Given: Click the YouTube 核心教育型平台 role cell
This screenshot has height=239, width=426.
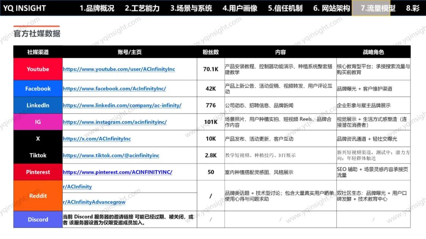Looking at the screenshot, I should 373,69.
